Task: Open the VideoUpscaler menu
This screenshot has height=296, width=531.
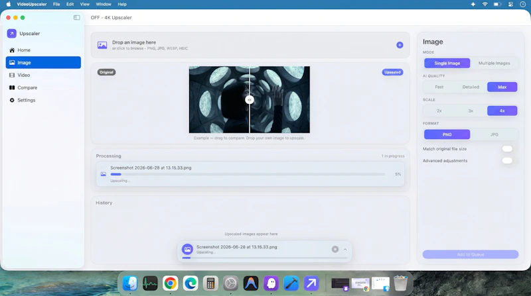Action: click(x=31, y=5)
